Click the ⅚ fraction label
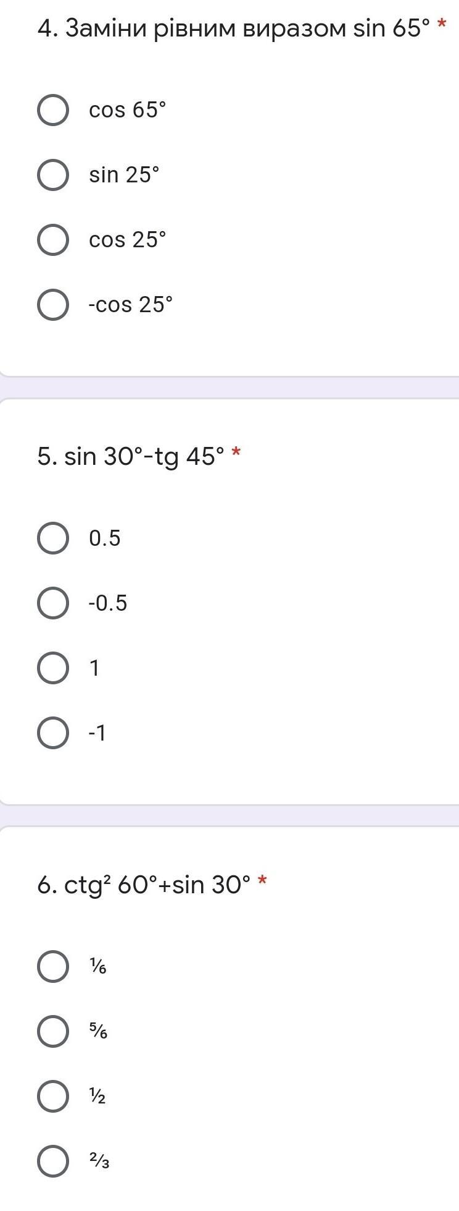 tap(98, 1032)
